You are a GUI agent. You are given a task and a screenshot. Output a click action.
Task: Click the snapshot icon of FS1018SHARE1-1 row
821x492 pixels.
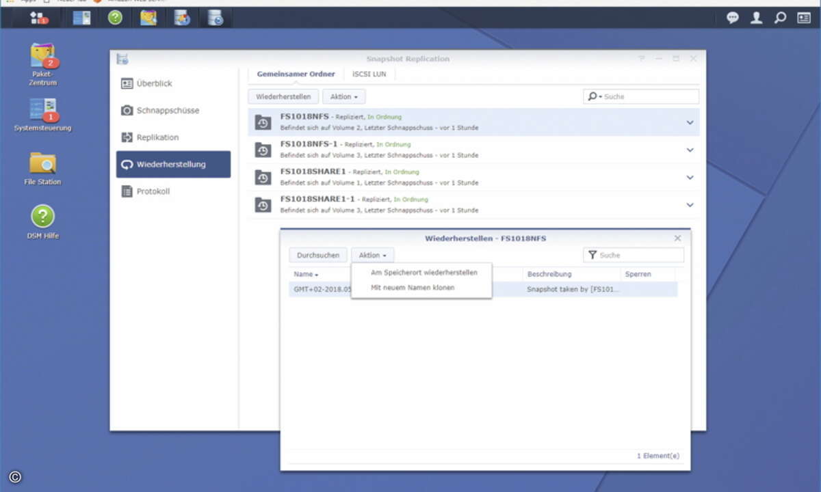click(263, 204)
